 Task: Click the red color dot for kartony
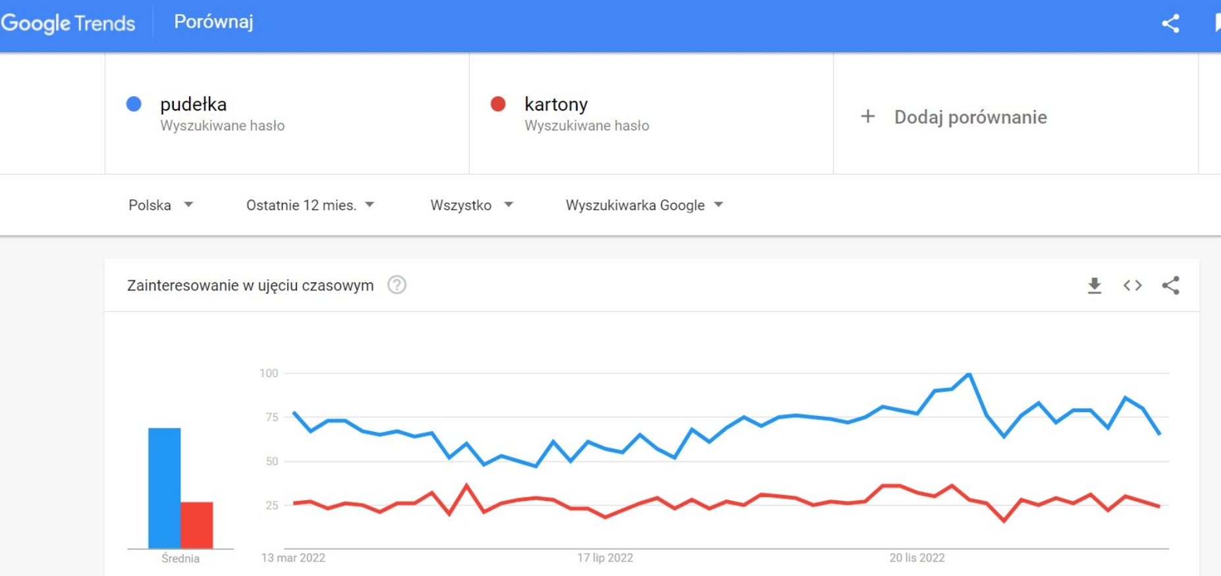pyautogui.click(x=498, y=104)
